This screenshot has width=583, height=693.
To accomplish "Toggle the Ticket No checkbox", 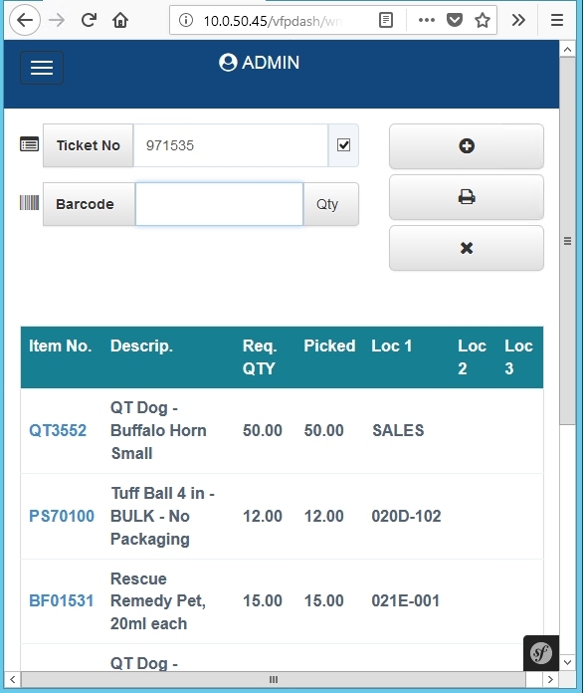I will coord(343,145).
